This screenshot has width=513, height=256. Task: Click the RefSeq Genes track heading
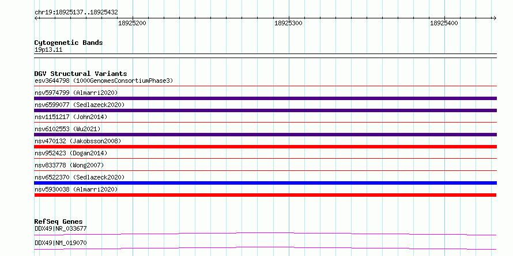pyautogui.click(x=58, y=221)
